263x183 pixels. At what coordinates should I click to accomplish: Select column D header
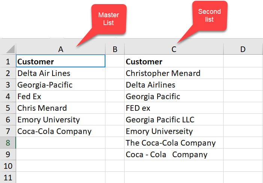tap(243, 49)
